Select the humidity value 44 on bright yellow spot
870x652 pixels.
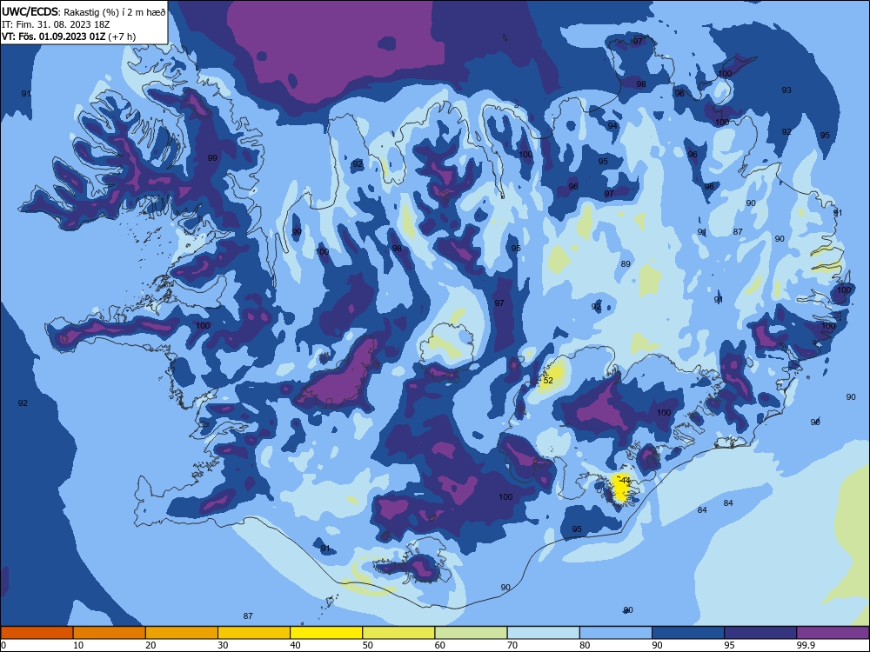pyautogui.click(x=625, y=480)
